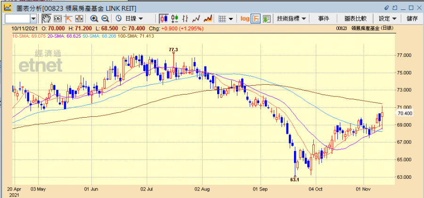Toggle the orange F legend display button

pos(256,18)
